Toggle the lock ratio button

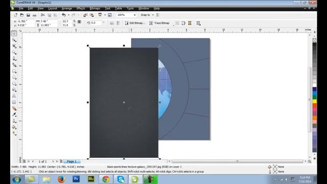point(80,21)
